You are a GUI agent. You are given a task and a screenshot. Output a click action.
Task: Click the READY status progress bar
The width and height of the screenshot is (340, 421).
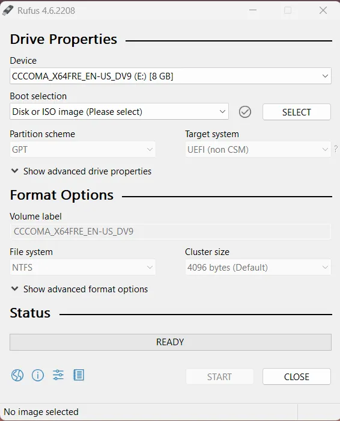point(171,342)
